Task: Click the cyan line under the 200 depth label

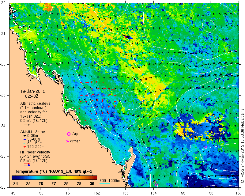Action: tap(105, 183)
